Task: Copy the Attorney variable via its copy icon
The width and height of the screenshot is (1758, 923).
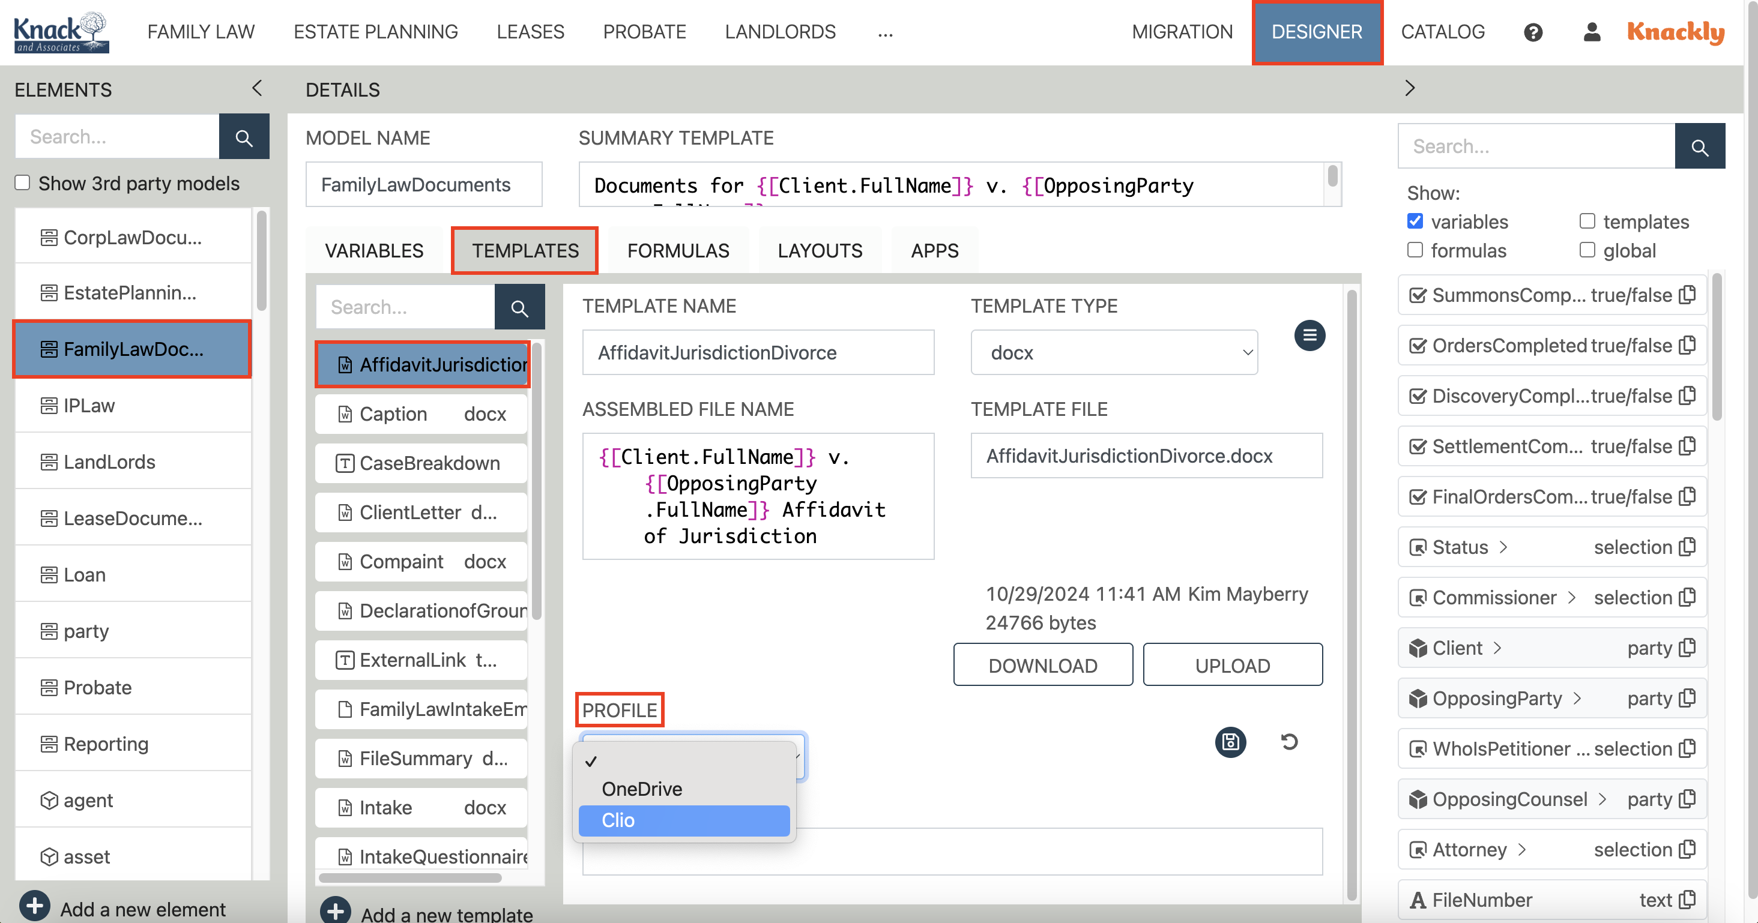Action: pyautogui.click(x=1688, y=849)
